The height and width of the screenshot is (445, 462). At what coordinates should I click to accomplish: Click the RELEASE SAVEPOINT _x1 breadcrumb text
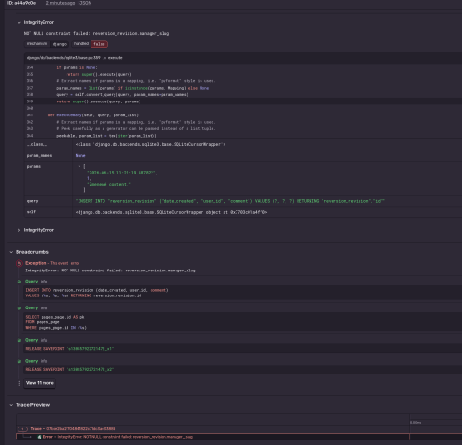pyautogui.click(x=69, y=349)
